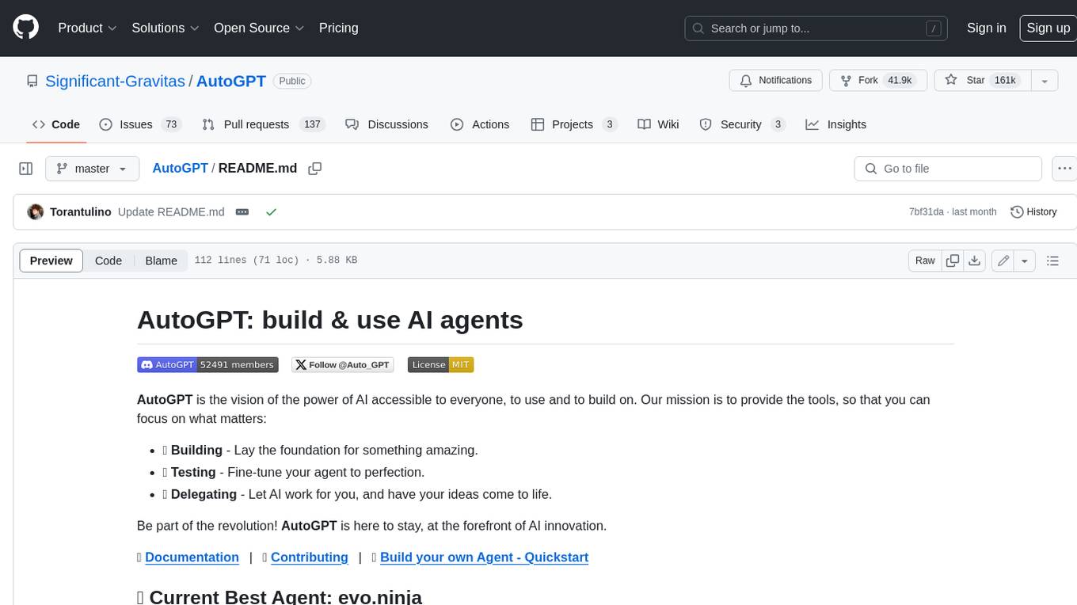Copy the README.md file path
This screenshot has height=605, width=1077.
314,169
